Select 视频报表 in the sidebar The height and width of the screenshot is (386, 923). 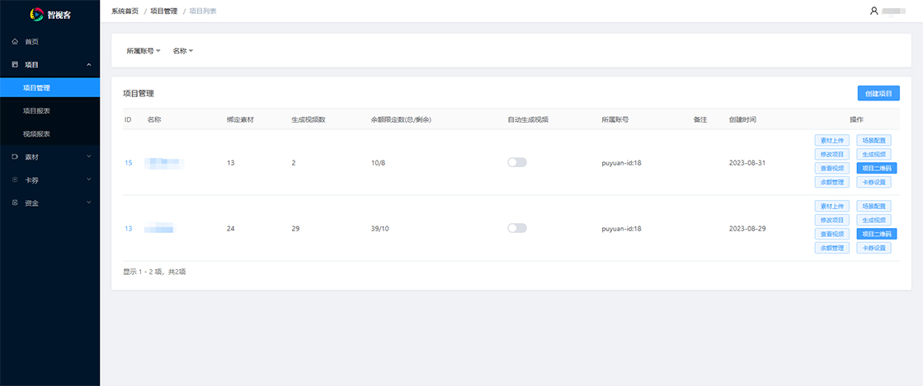tap(37, 133)
